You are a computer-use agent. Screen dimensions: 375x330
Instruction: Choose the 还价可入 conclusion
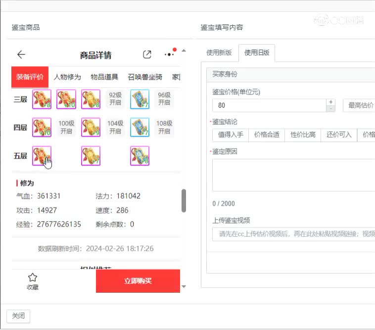click(339, 135)
